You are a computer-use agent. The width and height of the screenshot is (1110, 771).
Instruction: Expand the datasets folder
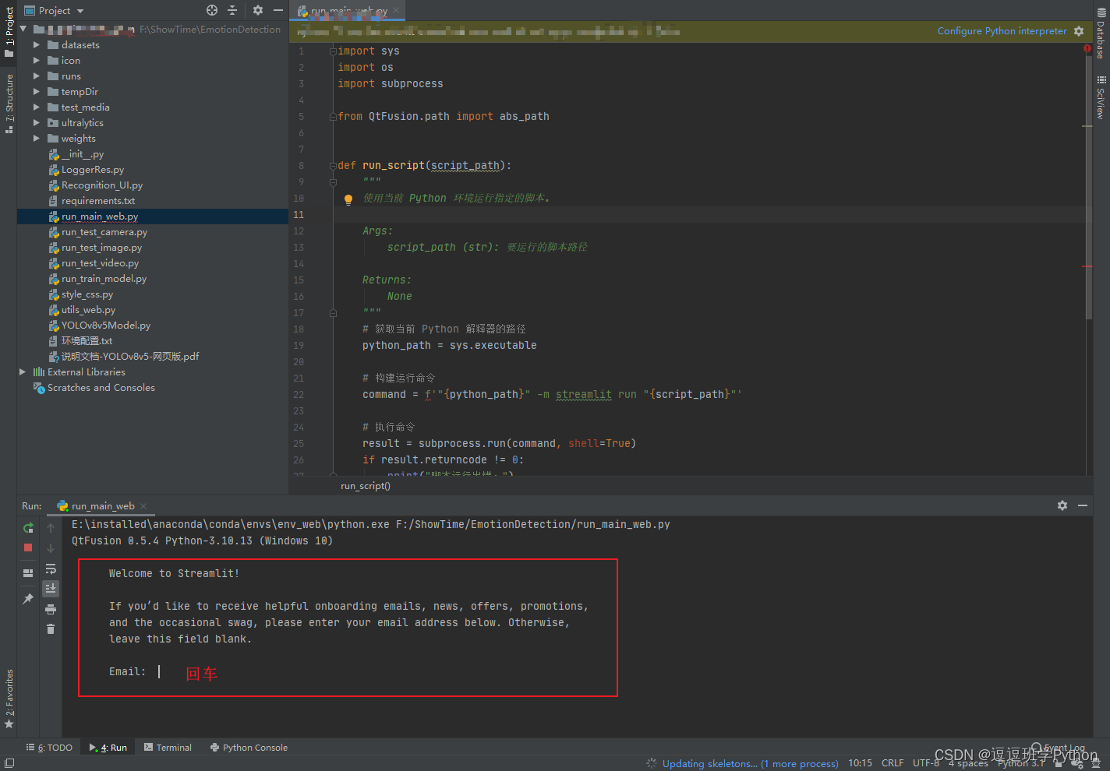pos(37,45)
